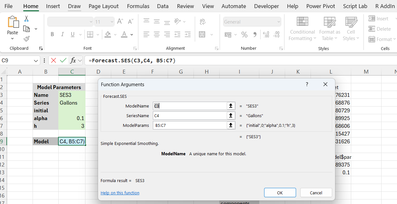
Task: Apply the Borders icon
Action: pos(90,34)
